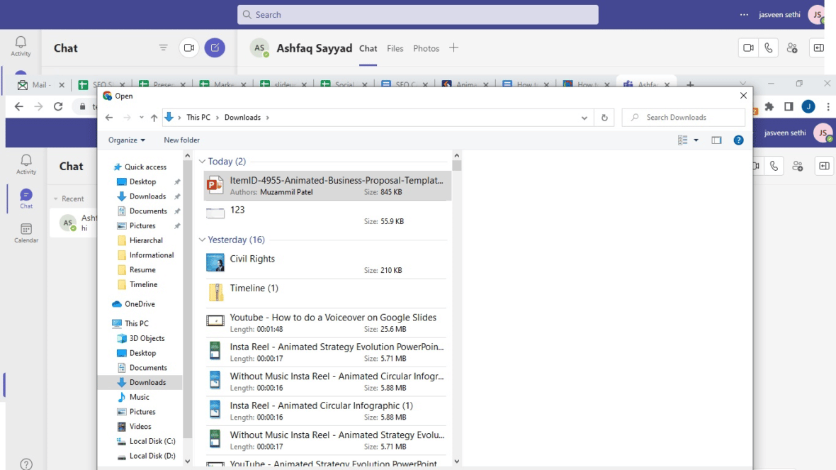The height and width of the screenshot is (470, 836).
Task: Open the Organize dropdown menu
Action: tap(125, 140)
